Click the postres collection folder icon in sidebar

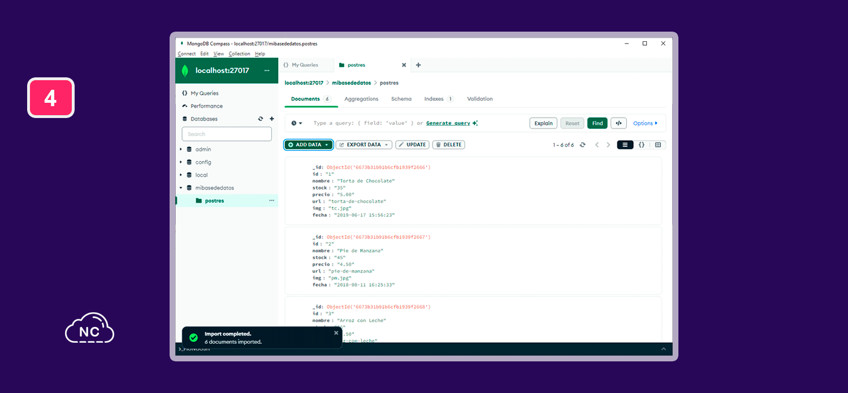[198, 201]
